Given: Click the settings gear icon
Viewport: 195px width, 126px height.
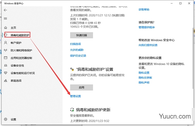Looking at the screenshot, I should [6, 119].
